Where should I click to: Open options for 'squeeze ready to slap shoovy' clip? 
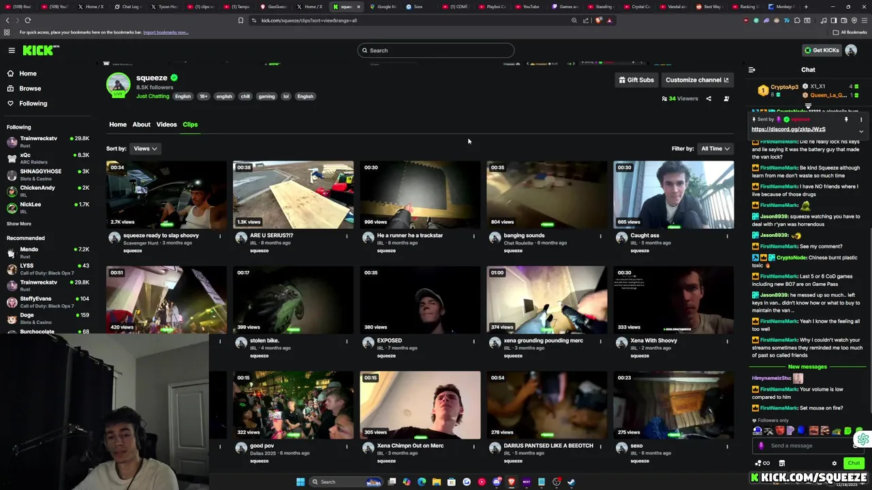[219, 236]
